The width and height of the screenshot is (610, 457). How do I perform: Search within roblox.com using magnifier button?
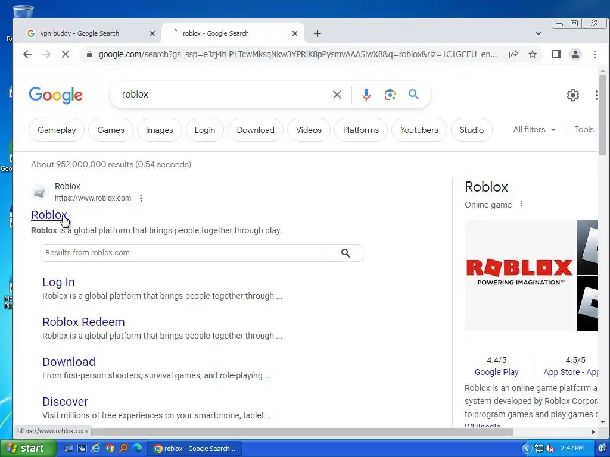tap(346, 253)
